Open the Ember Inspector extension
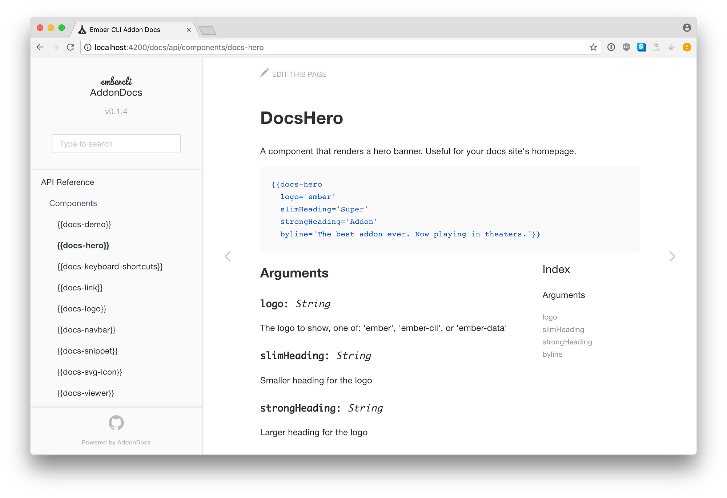The width and height of the screenshot is (727, 498). coord(656,47)
